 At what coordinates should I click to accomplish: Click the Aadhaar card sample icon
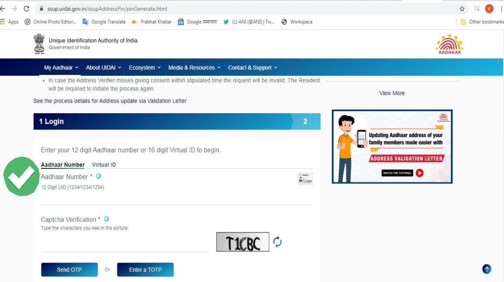click(x=305, y=179)
